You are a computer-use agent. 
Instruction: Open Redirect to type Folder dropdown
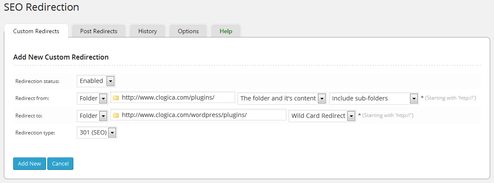pos(92,116)
